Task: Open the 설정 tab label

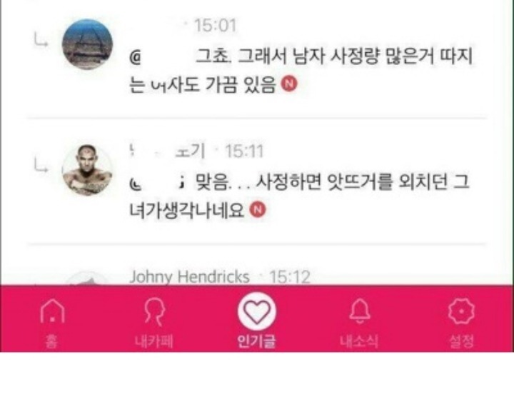Action: 462,341
